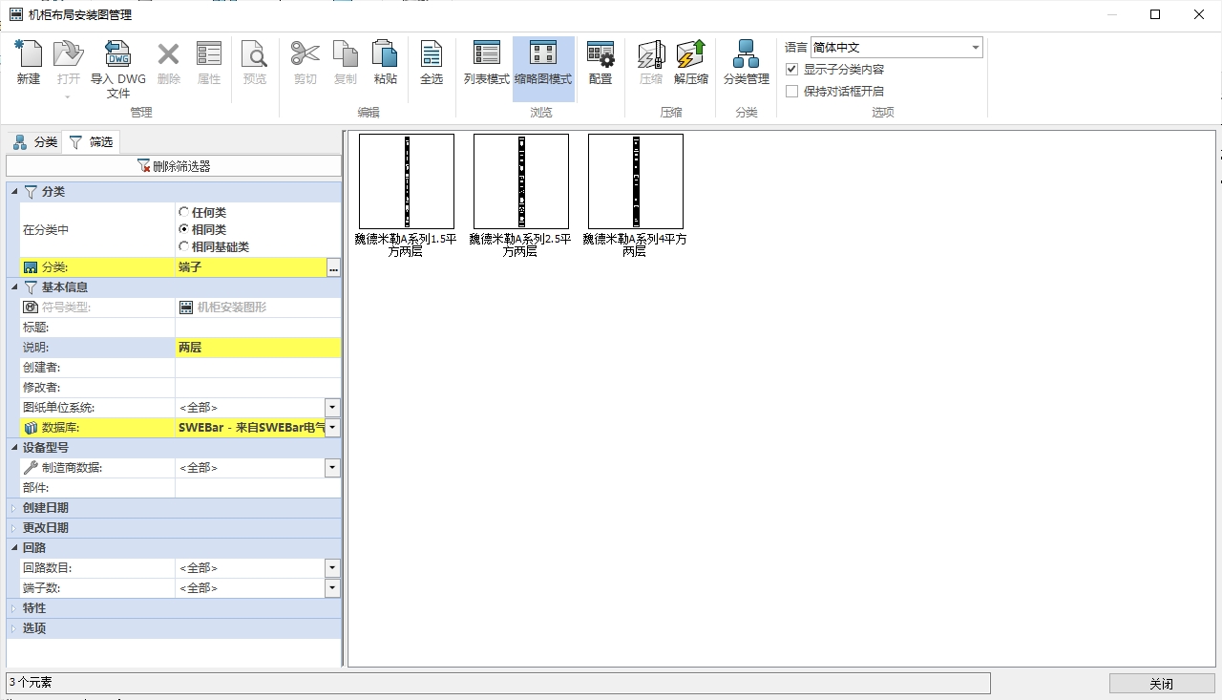Select the 筛选 filter tab

pos(91,142)
